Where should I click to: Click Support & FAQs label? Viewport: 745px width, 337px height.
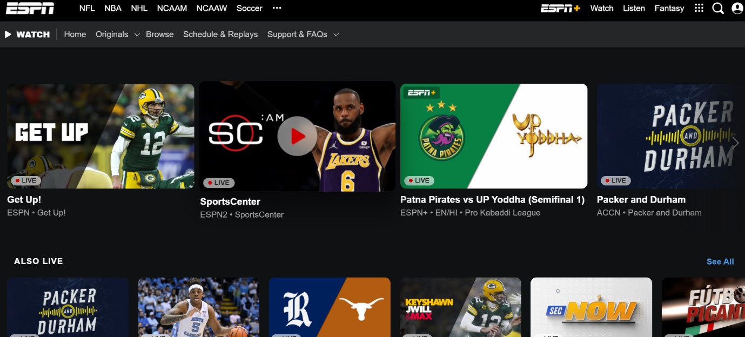click(297, 34)
